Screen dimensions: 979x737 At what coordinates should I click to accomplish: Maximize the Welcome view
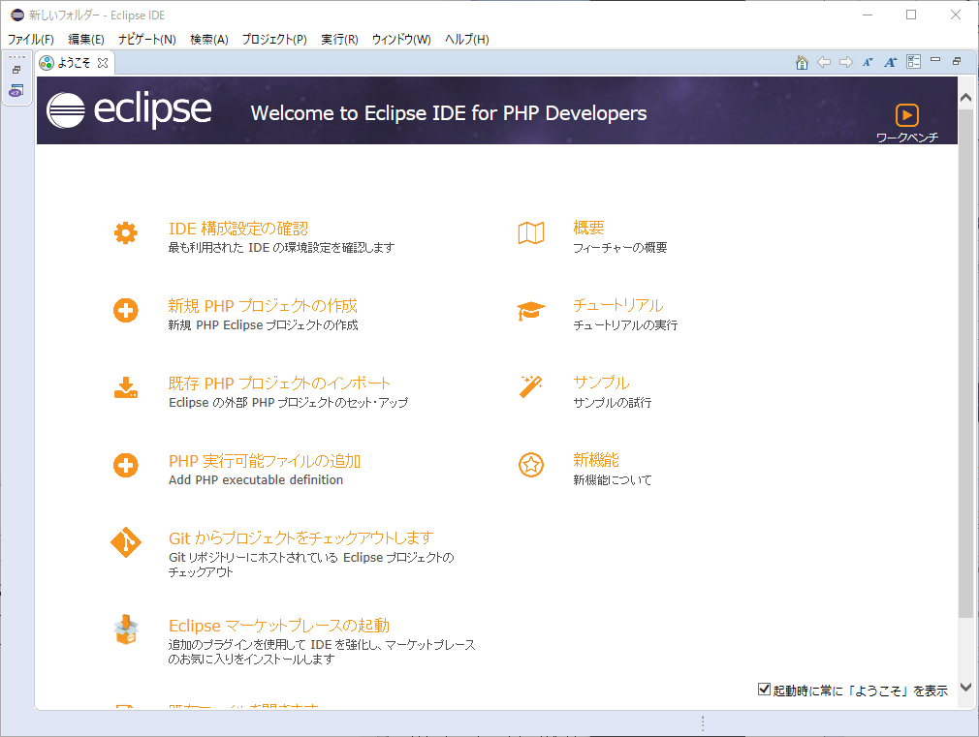pyautogui.click(x=957, y=61)
